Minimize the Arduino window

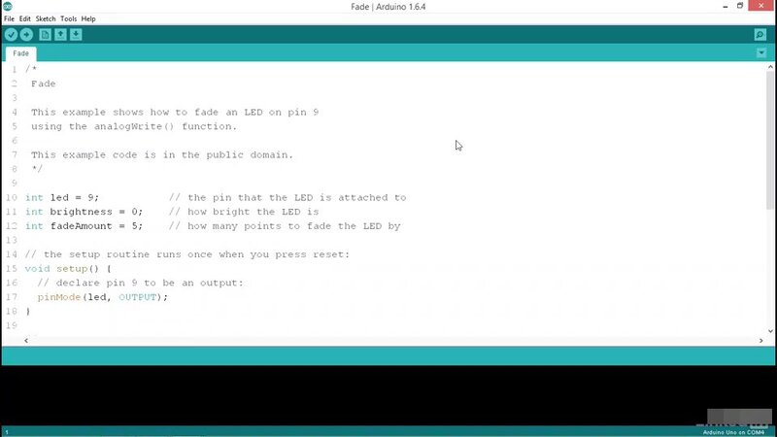pyautogui.click(x=725, y=6)
